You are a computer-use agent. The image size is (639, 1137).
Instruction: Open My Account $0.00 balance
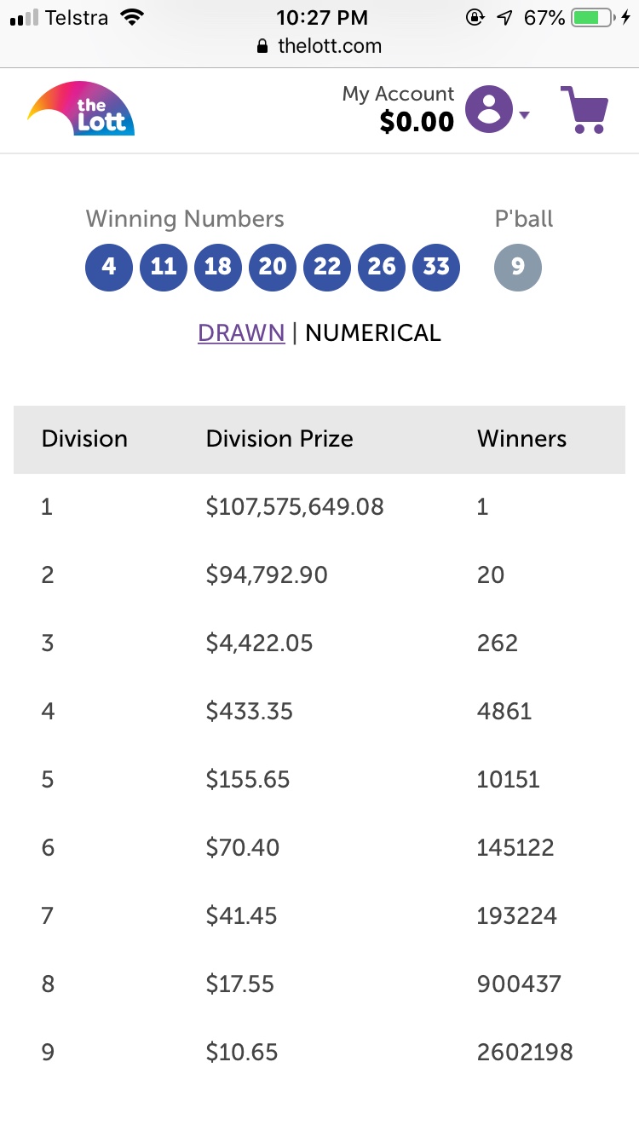pyautogui.click(x=398, y=109)
